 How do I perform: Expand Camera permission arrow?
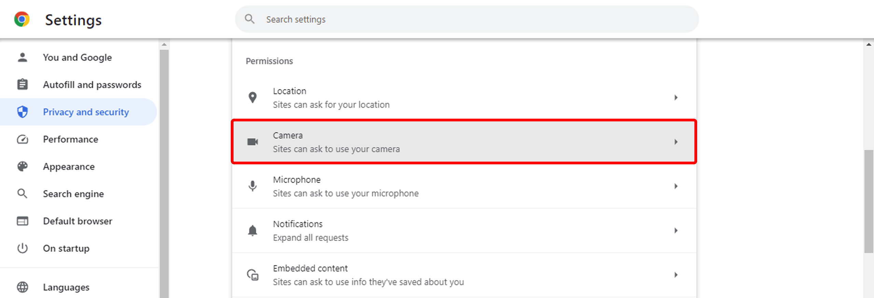tap(676, 142)
